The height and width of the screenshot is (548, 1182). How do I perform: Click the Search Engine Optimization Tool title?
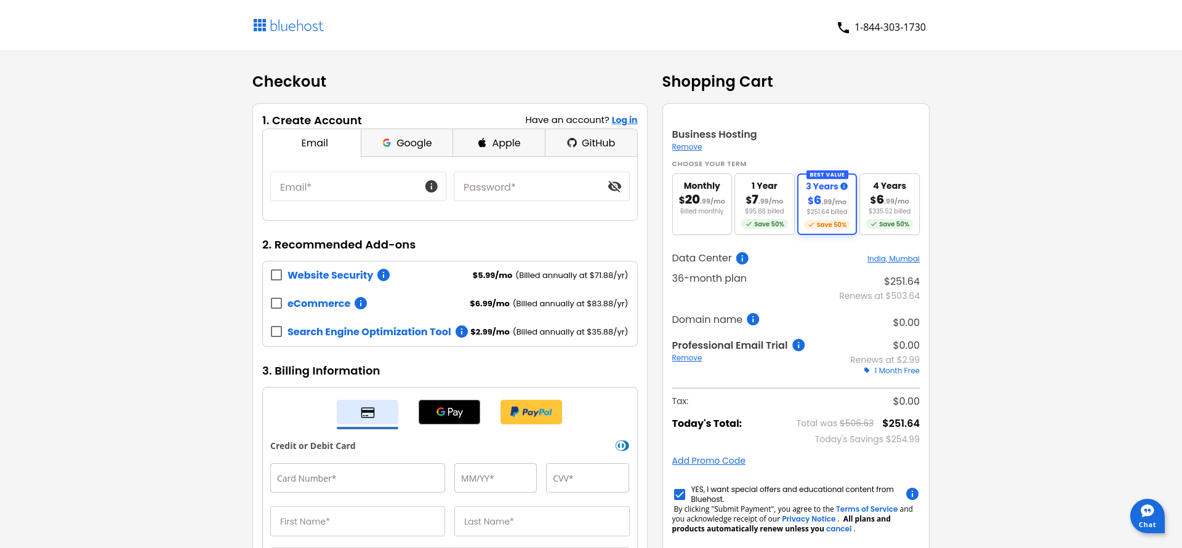369,332
